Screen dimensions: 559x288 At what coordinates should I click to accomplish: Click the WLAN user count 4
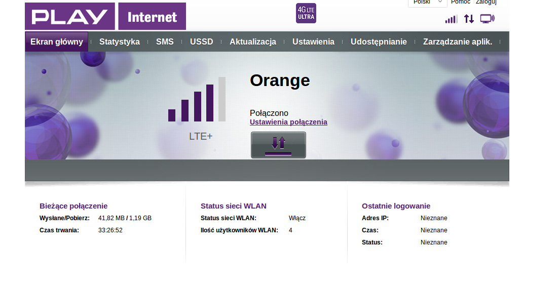(x=290, y=230)
